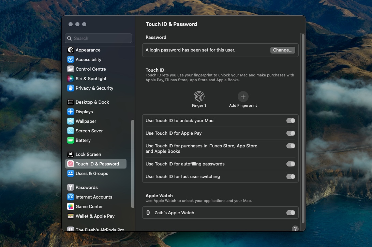
Task: Click the Displays label in sidebar
Action: 84,112
